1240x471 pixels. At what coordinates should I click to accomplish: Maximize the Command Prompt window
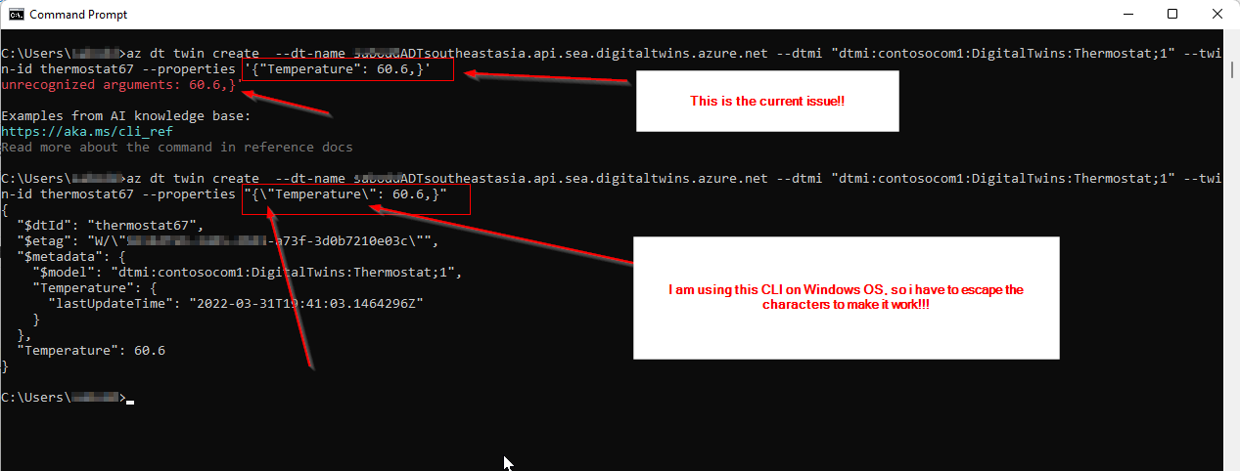[x=1172, y=15]
